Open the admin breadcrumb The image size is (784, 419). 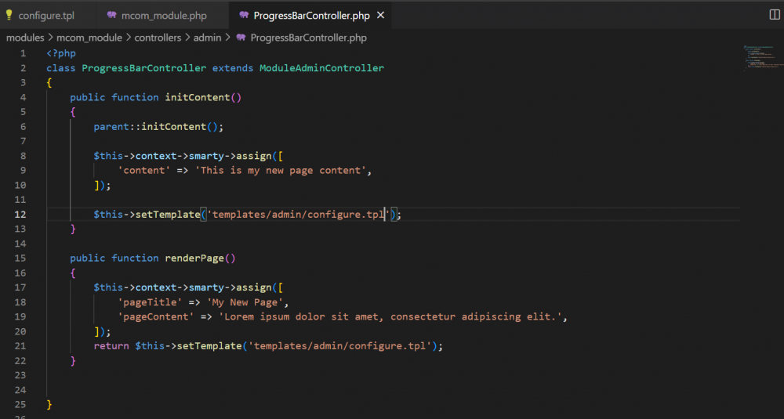[x=207, y=38]
